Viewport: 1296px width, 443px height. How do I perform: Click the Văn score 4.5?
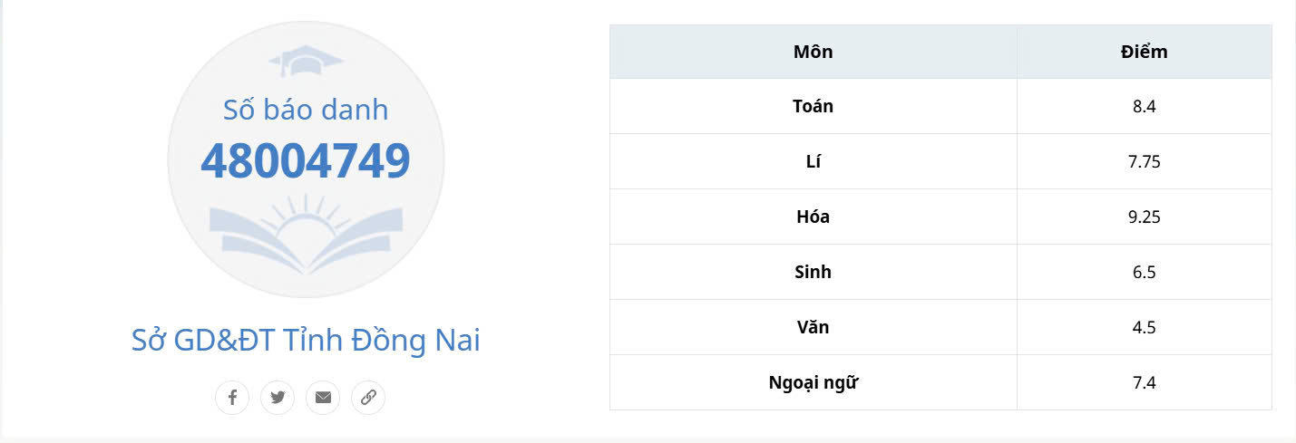click(x=1144, y=327)
